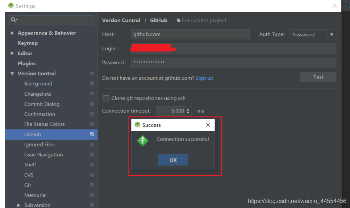
Task: Click the connection timeout value field
Action: click(x=171, y=111)
